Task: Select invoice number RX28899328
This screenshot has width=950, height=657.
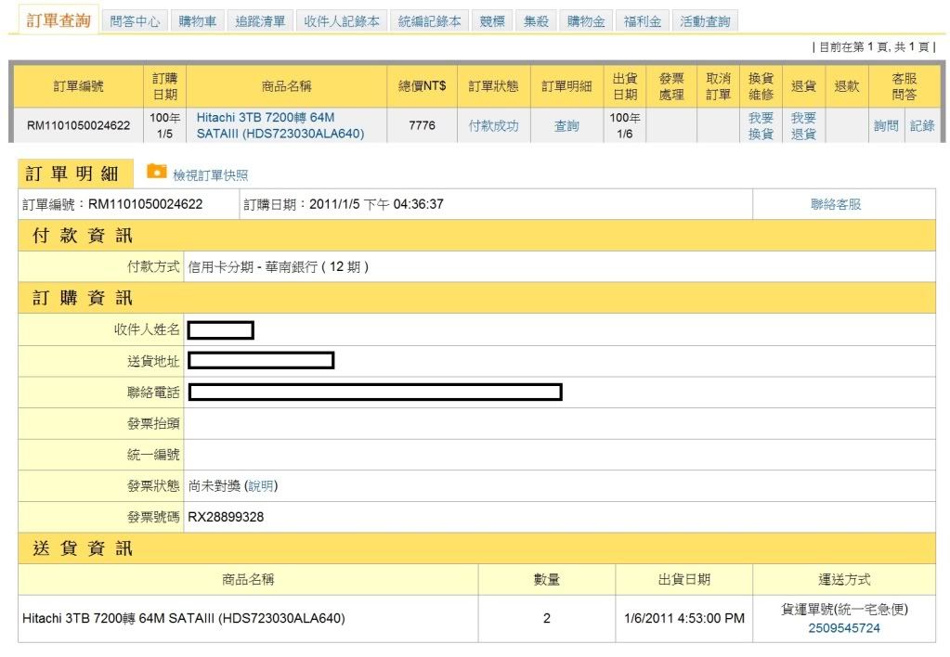Action: tap(226, 517)
